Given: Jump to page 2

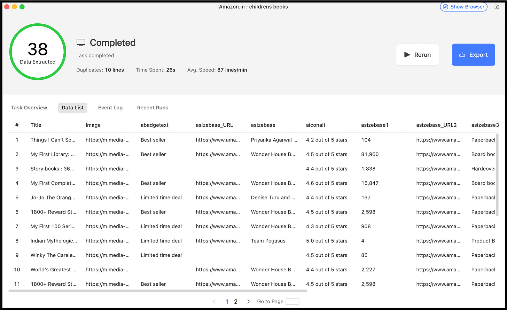Looking at the screenshot, I should 236,302.
